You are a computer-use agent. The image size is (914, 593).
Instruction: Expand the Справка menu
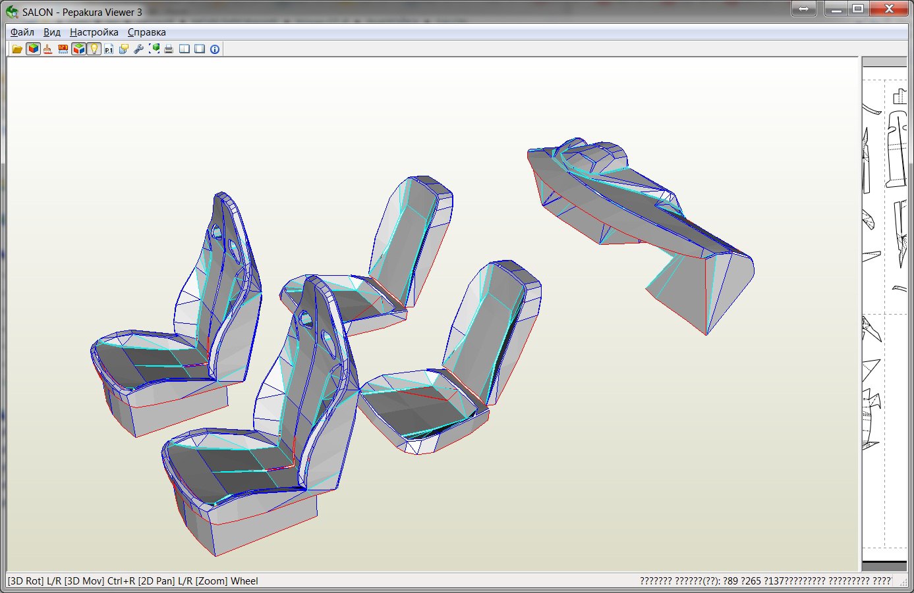tap(147, 32)
